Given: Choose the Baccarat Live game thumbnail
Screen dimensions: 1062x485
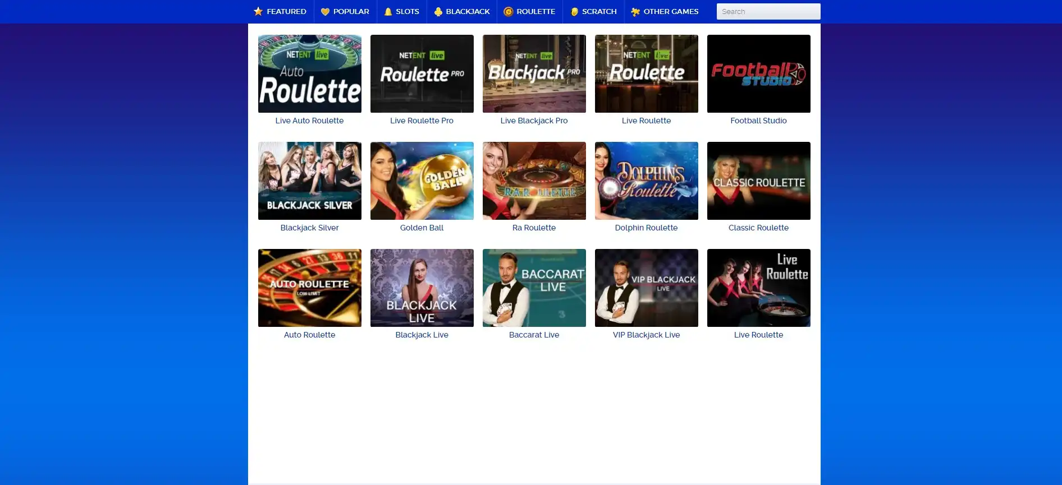Looking at the screenshot, I should (x=534, y=288).
